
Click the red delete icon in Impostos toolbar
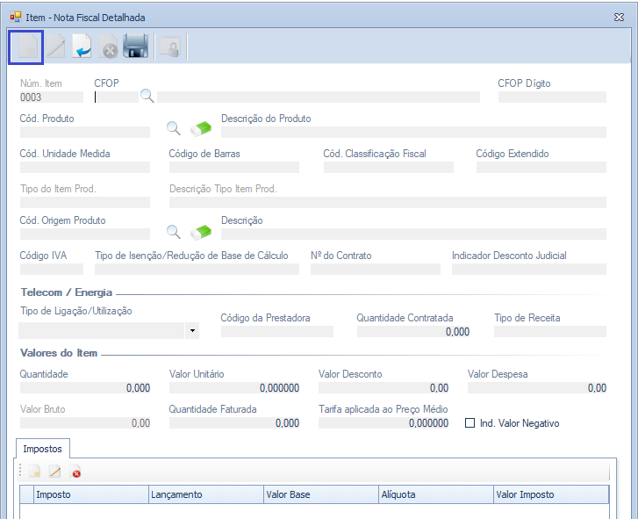(x=75, y=472)
